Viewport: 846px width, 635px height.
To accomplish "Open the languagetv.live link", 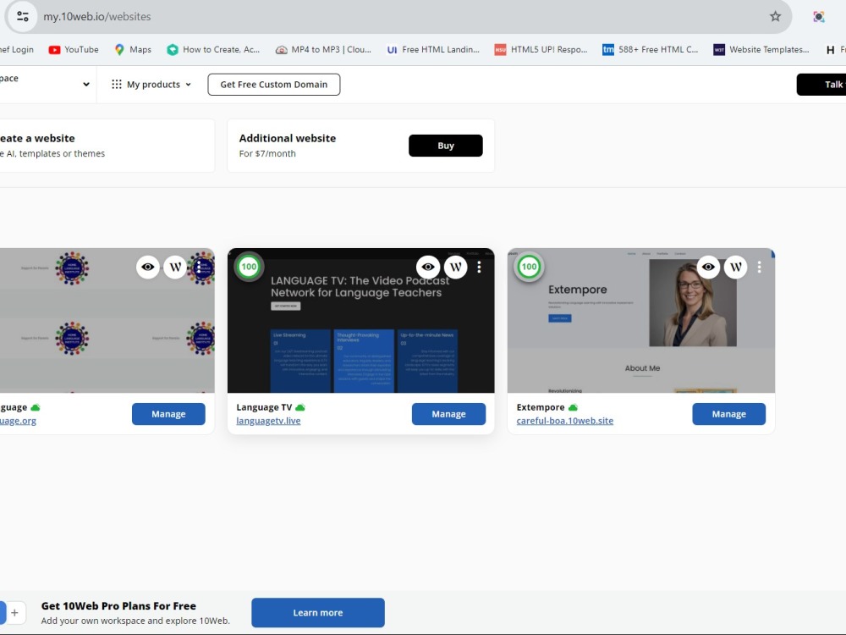I will pos(268,421).
